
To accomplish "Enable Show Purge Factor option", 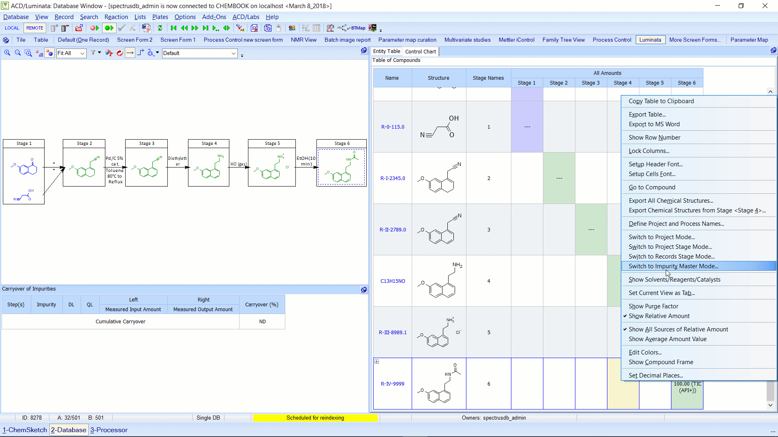I will pyautogui.click(x=653, y=306).
